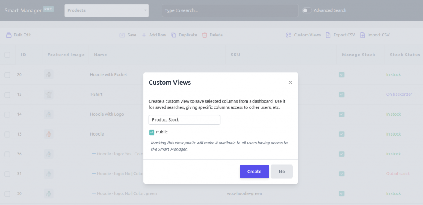Click the Bulk Edit icon
This screenshot has width=423, height=205.
tap(9, 35)
